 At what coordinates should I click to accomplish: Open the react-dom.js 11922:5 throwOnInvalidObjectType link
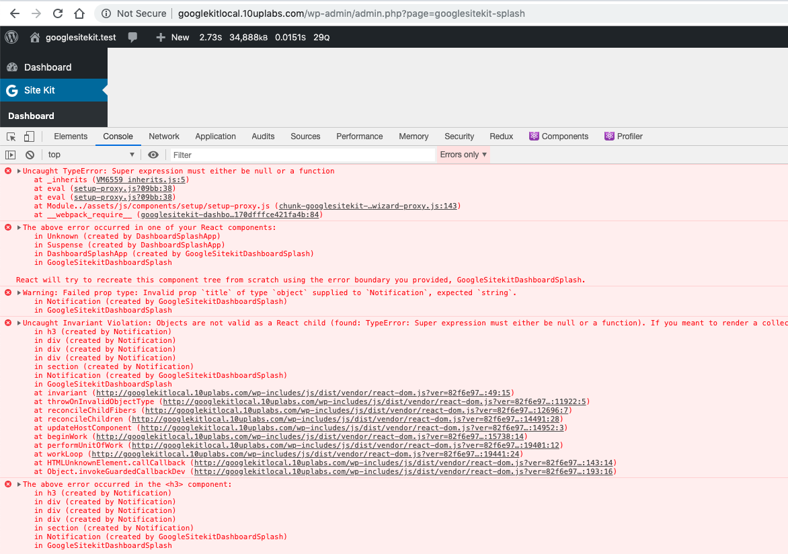point(375,401)
